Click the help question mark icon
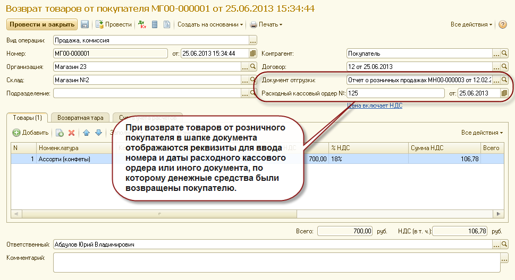The height and width of the screenshot is (280, 515). 503,24
